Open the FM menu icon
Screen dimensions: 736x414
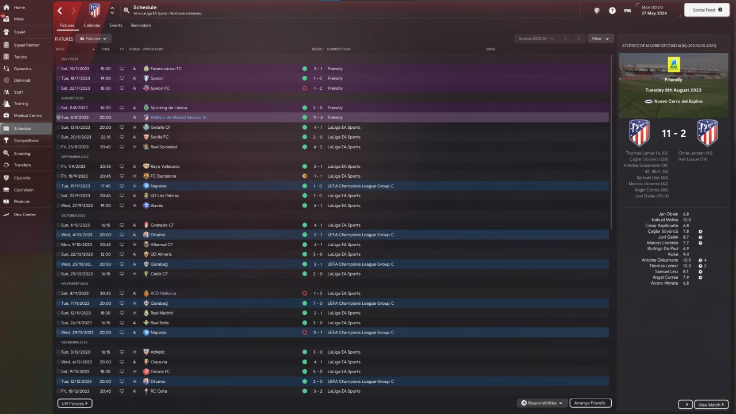(x=627, y=10)
